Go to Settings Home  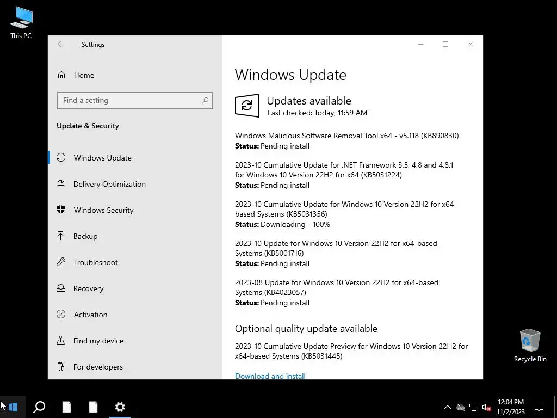tap(84, 75)
